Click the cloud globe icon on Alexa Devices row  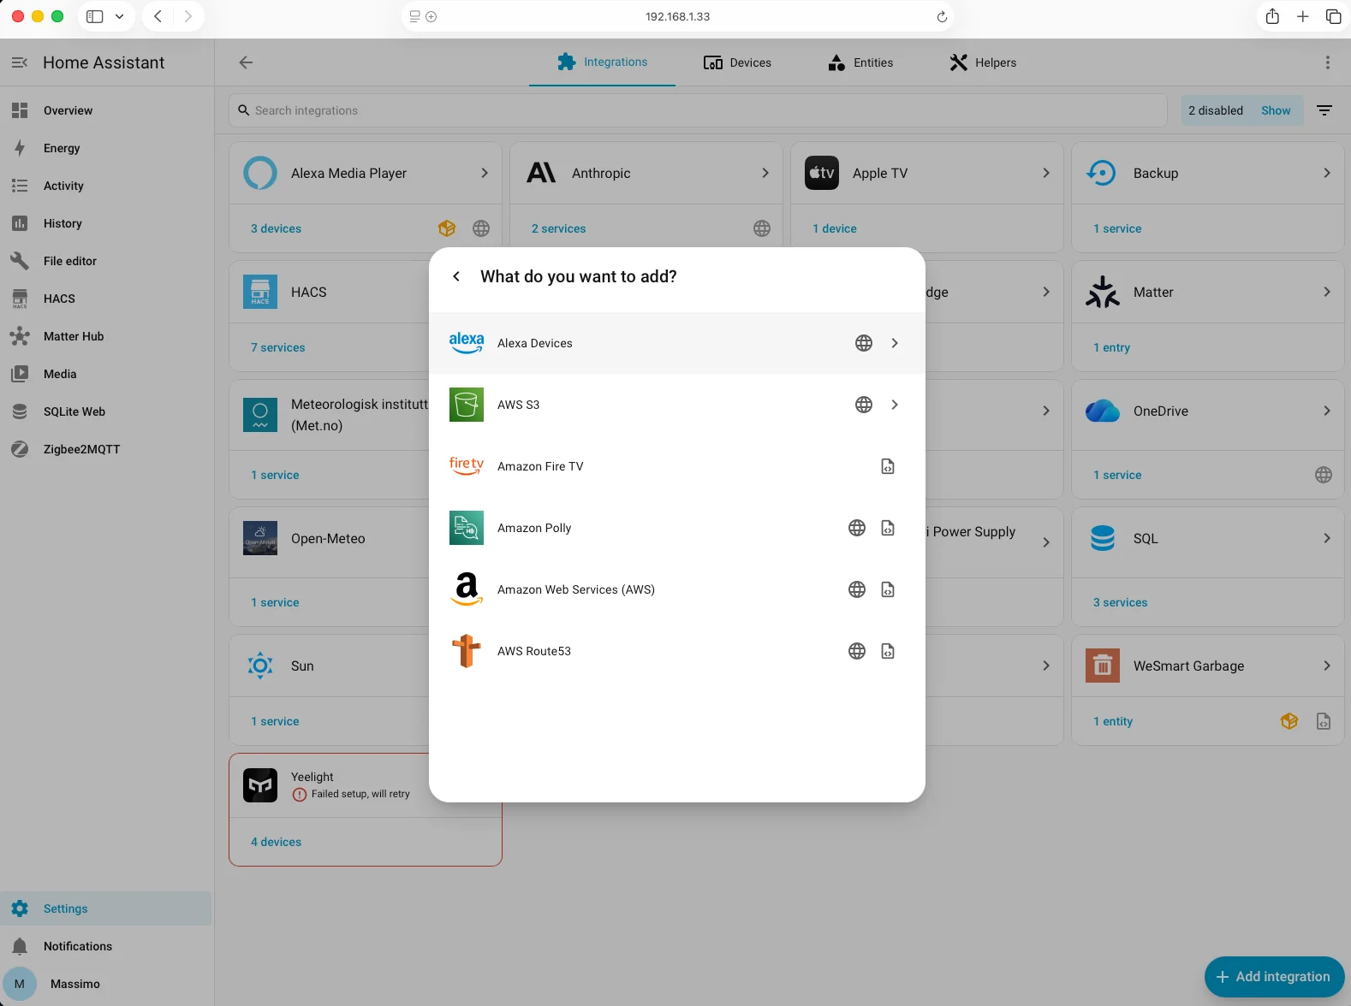point(864,343)
